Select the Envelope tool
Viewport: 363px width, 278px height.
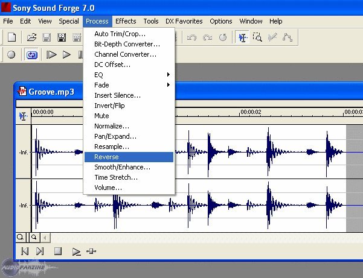coord(288,37)
